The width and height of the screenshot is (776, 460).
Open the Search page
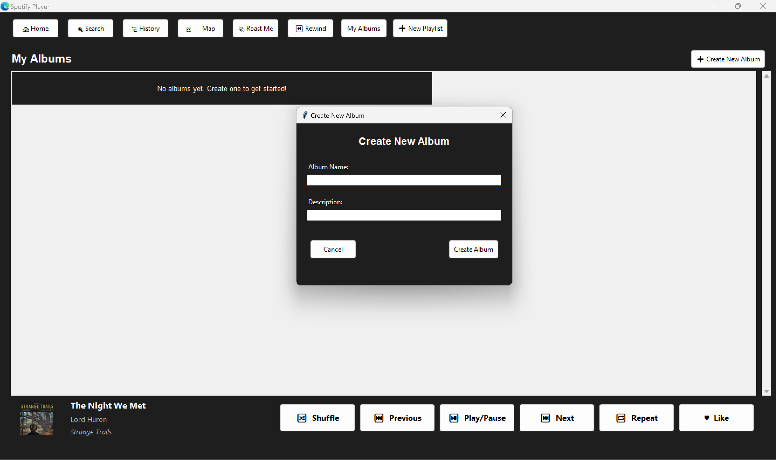[90, 29]
